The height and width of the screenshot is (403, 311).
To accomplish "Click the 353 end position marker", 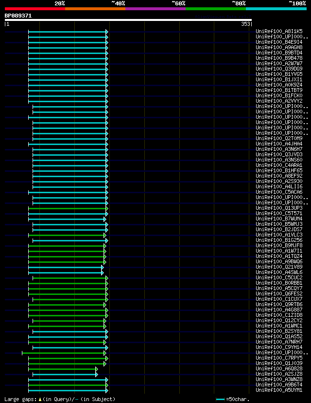I will (245, 24).
